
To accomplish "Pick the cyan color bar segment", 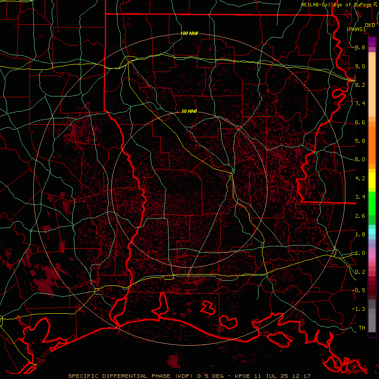I will click(372, 231).
